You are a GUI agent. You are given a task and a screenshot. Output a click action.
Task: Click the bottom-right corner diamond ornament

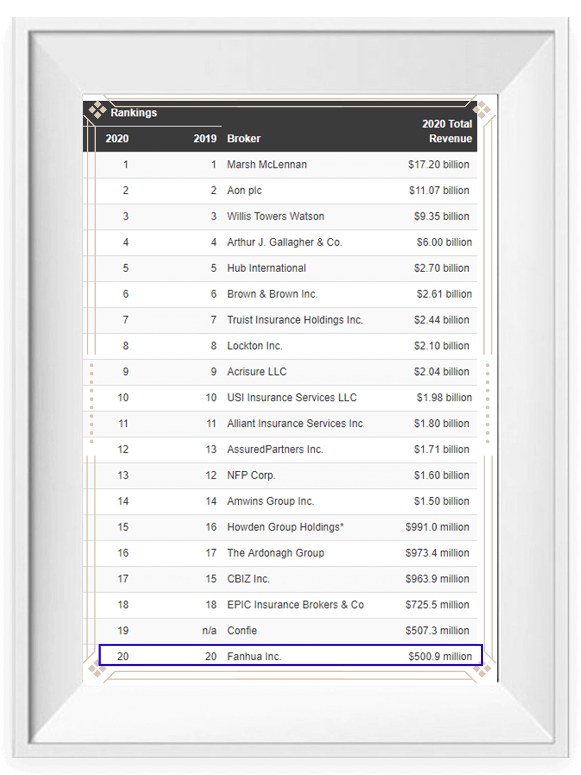482,670
